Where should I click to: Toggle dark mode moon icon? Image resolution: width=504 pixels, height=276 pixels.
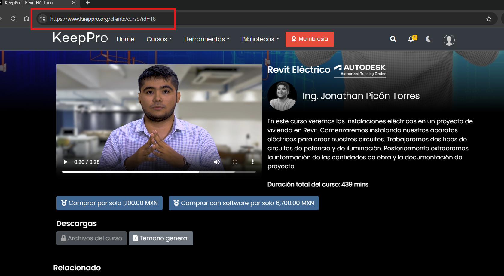tap(429, 39)
